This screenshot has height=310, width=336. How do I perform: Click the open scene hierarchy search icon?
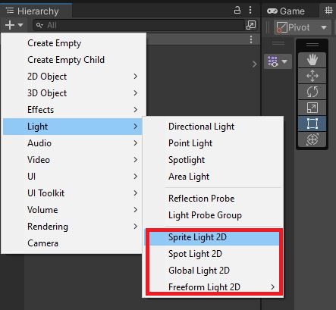point(251,25)
